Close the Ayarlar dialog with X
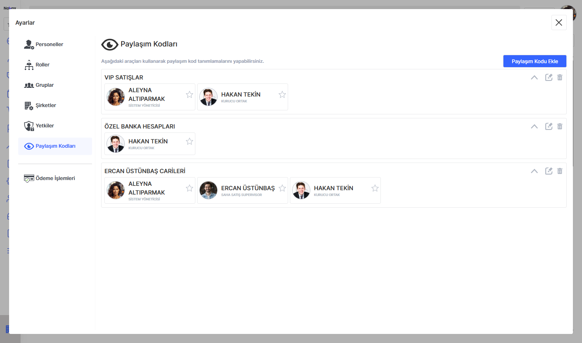The width and height of the screenshot is (582, 343). point(559,23)
